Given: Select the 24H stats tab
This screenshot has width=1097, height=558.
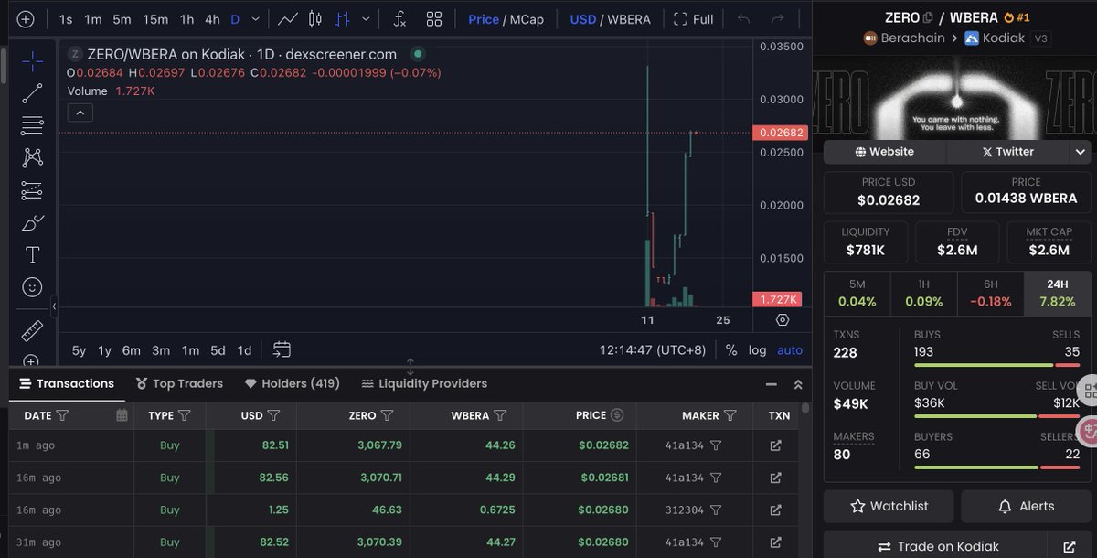Looking at the screenshot, I should click(1057, 294).
